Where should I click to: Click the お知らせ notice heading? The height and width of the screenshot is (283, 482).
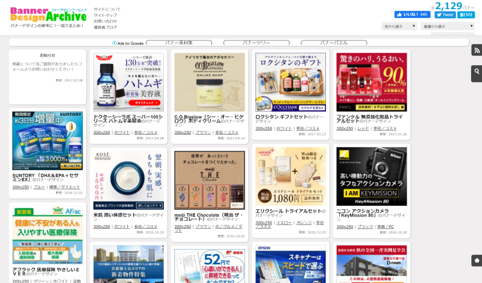[48, 56]
